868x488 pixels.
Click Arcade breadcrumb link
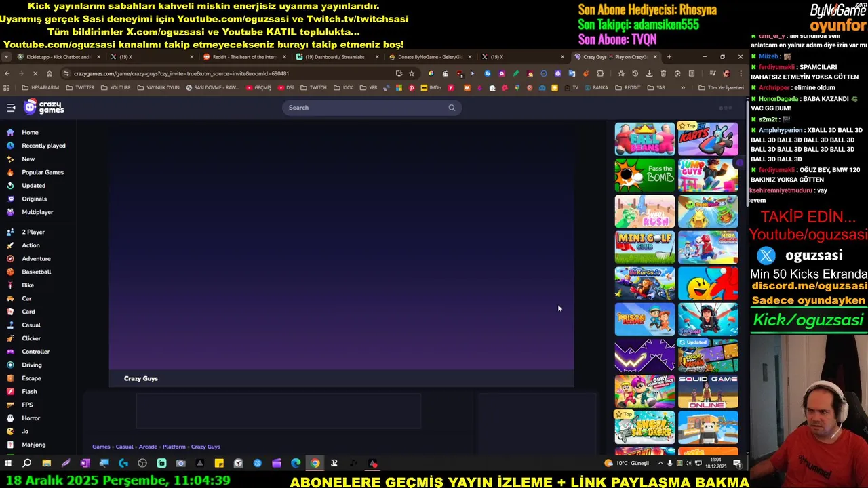pos(148,447)
